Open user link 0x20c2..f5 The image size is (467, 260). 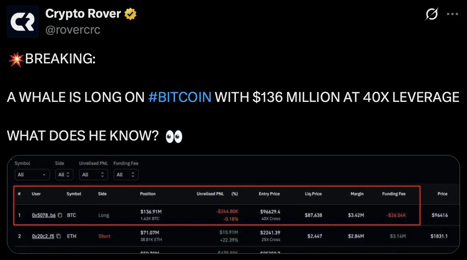tap(43, 236)
